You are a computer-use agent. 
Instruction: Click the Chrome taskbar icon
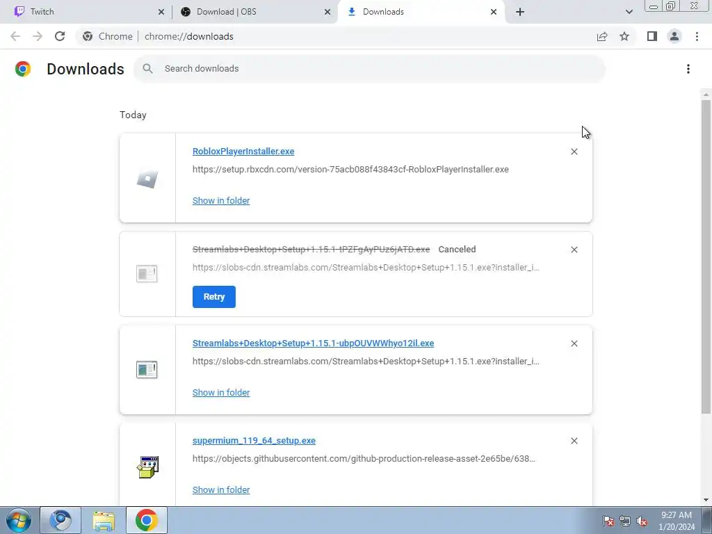146,520
